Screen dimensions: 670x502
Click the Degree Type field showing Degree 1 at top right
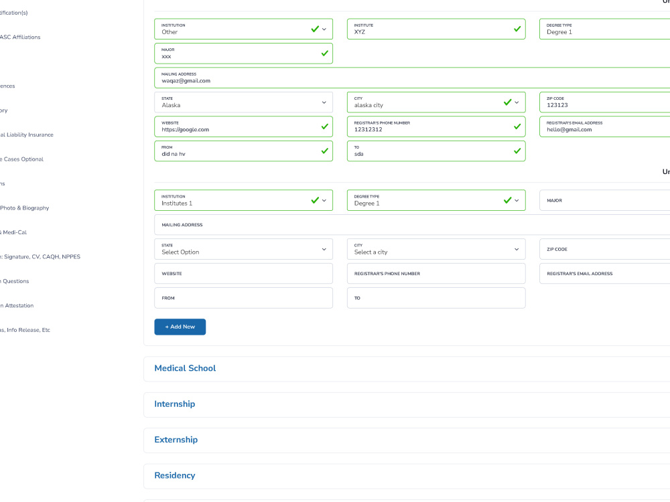(604, 29)
